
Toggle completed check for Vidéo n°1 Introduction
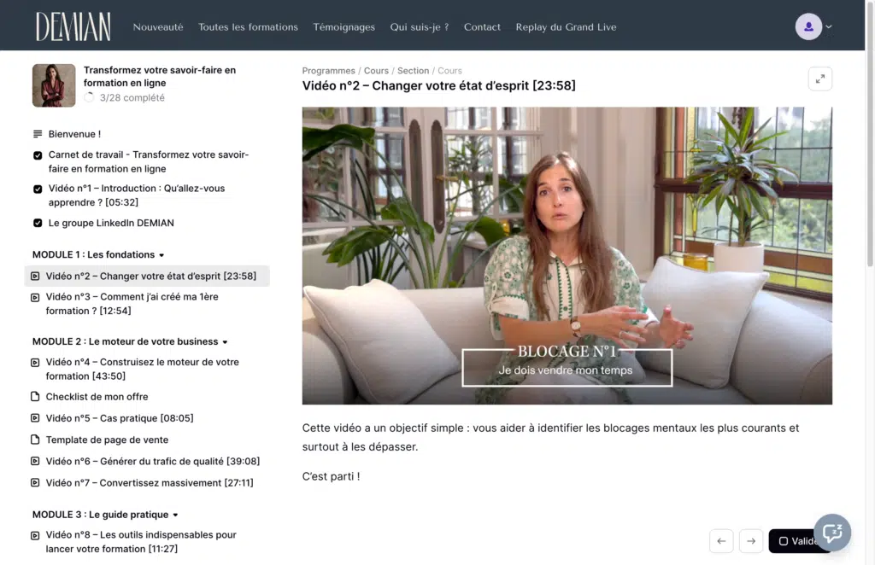click(x=38, y=189)
